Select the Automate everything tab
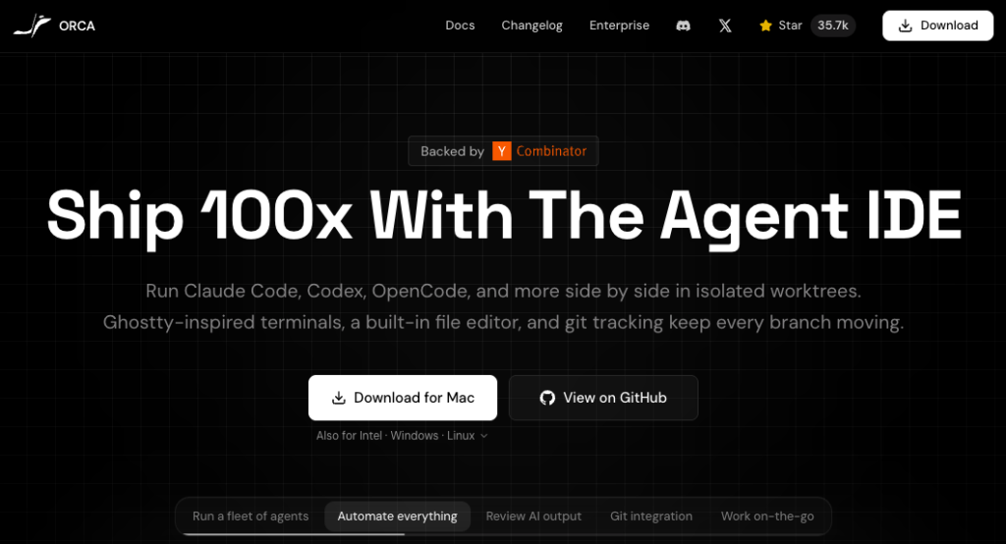Viewport: 1006px width, 544px height. [x=397, y=516]
